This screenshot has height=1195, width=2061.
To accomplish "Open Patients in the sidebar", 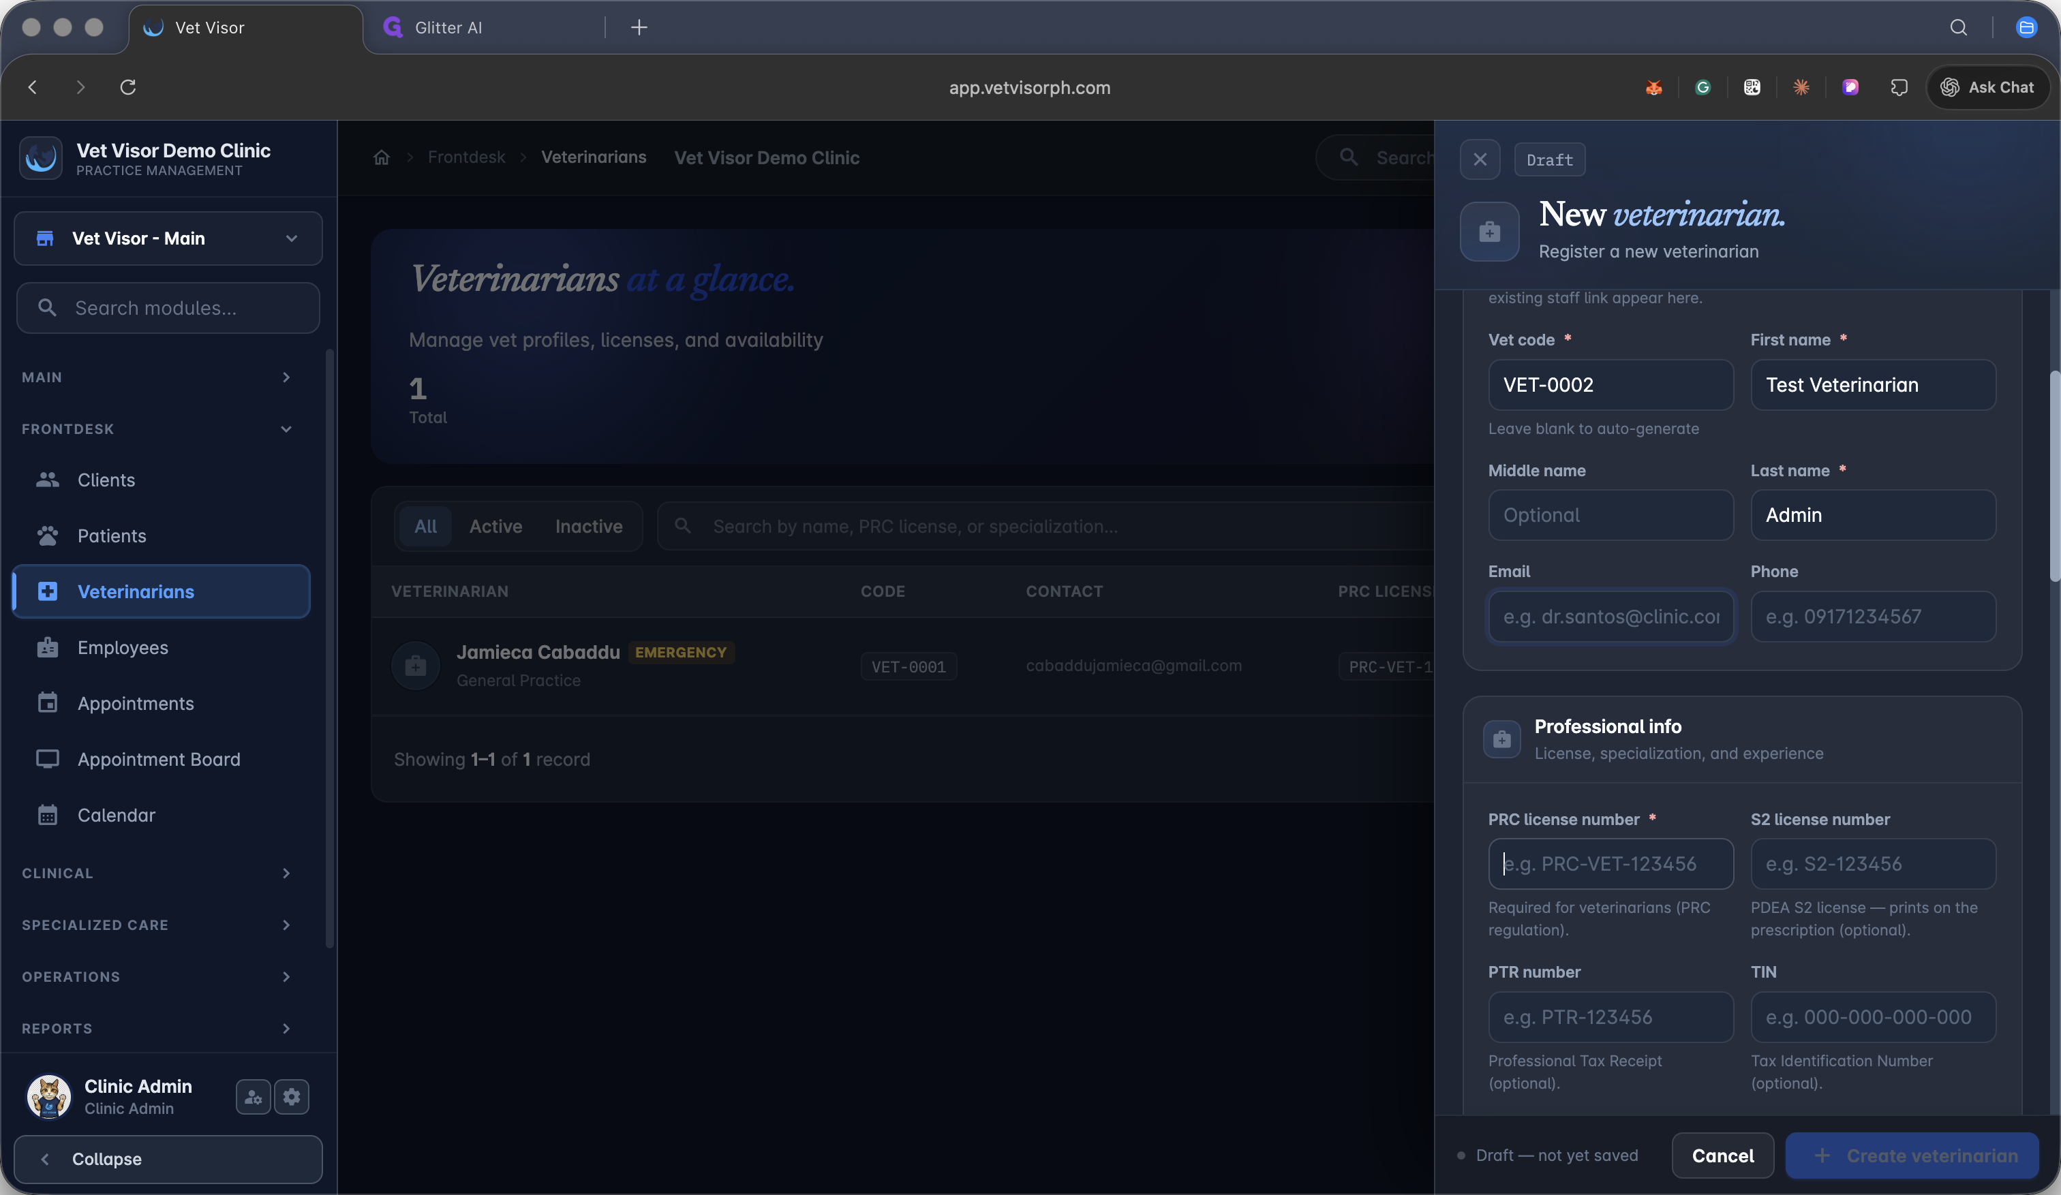I will point(162,536).
